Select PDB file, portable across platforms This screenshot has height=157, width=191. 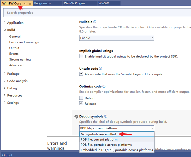117,144
